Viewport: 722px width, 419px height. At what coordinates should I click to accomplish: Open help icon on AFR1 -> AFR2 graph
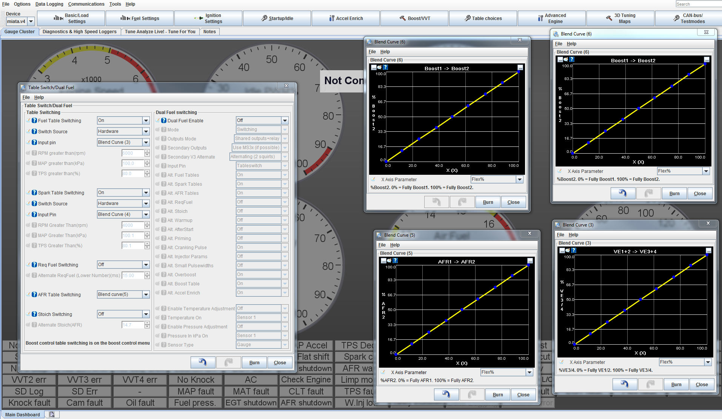point(395,260)
